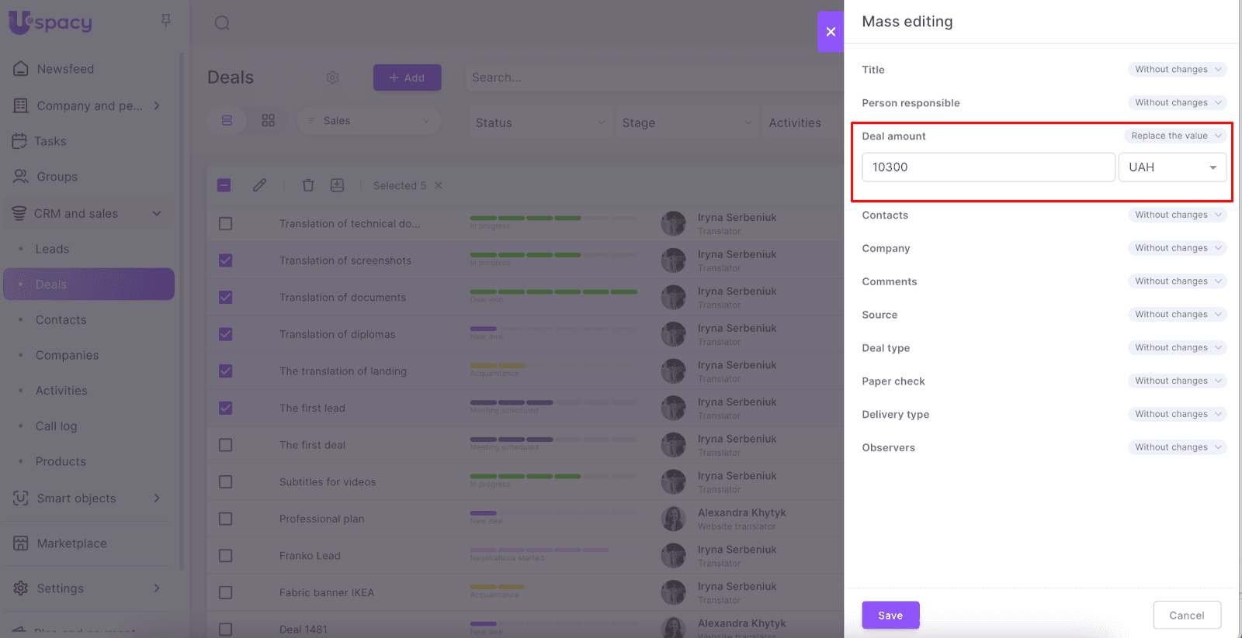
Task: Open the Person responsible change-mode dropdown
Action: pos(1177,102)
